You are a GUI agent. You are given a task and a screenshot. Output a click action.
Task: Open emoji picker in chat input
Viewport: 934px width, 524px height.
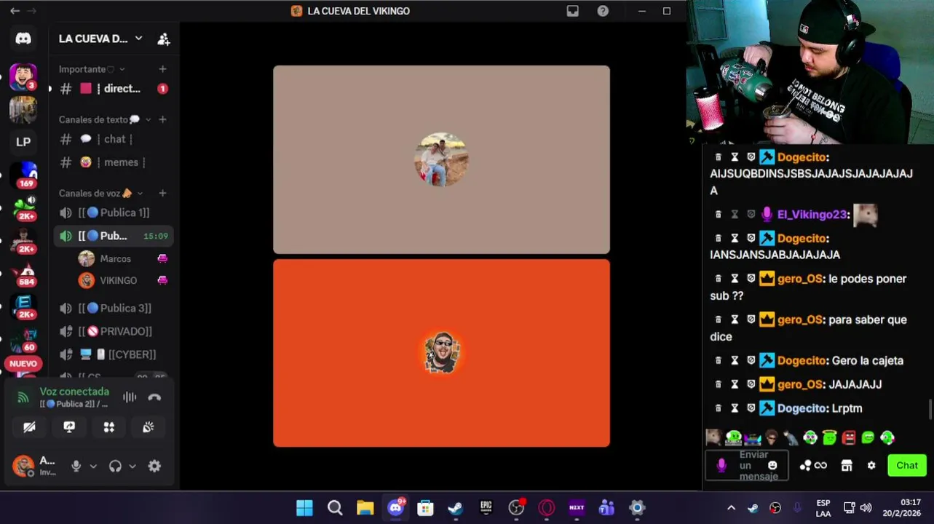tap(772, 465)
